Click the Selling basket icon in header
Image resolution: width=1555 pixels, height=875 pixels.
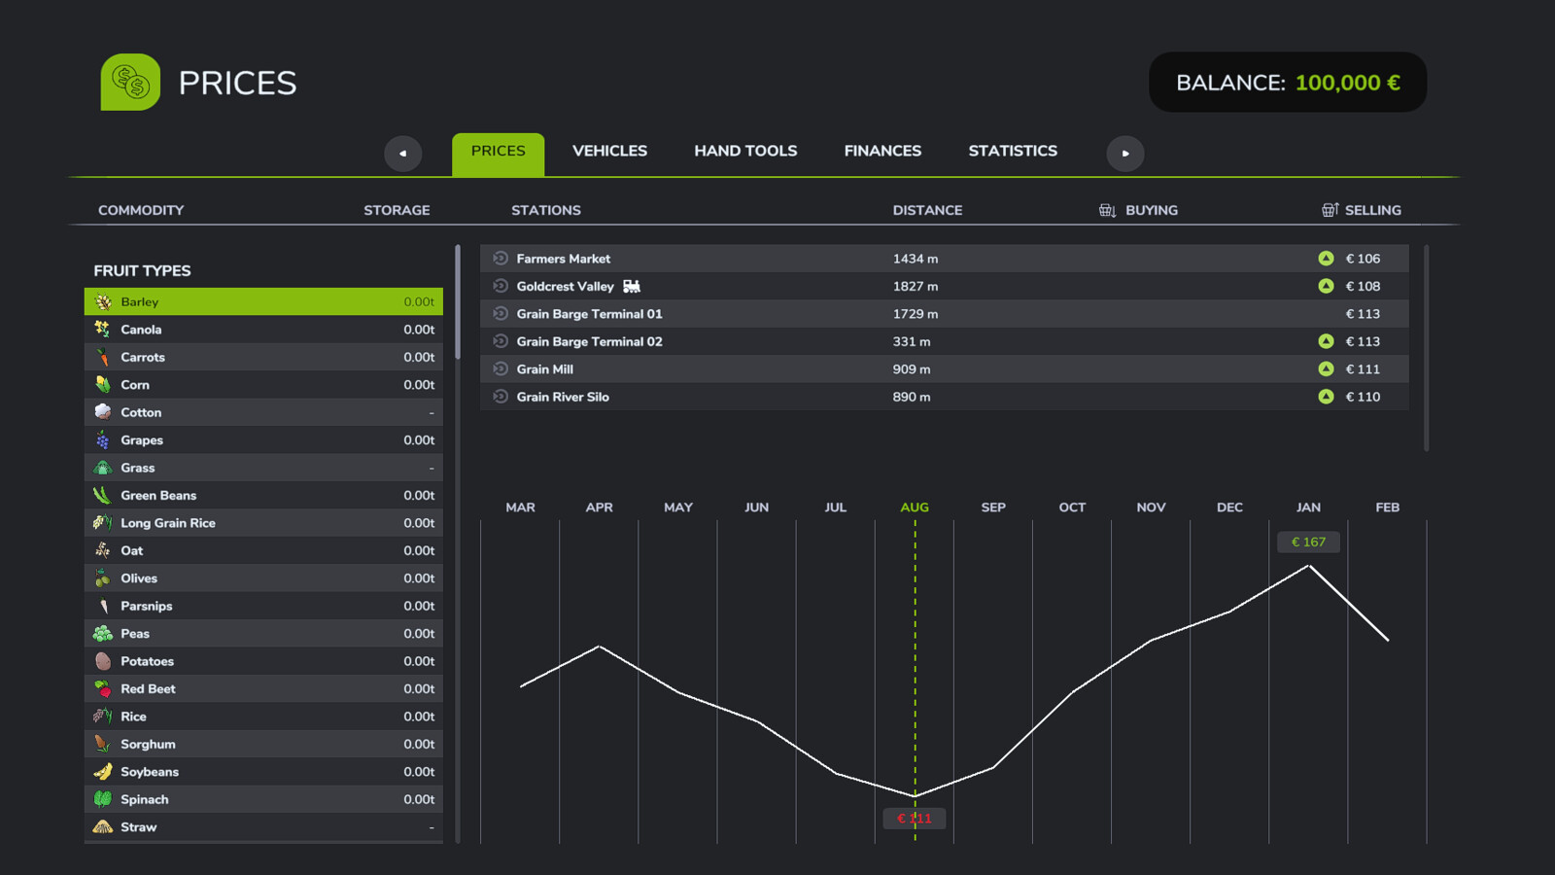point(1330,209)
